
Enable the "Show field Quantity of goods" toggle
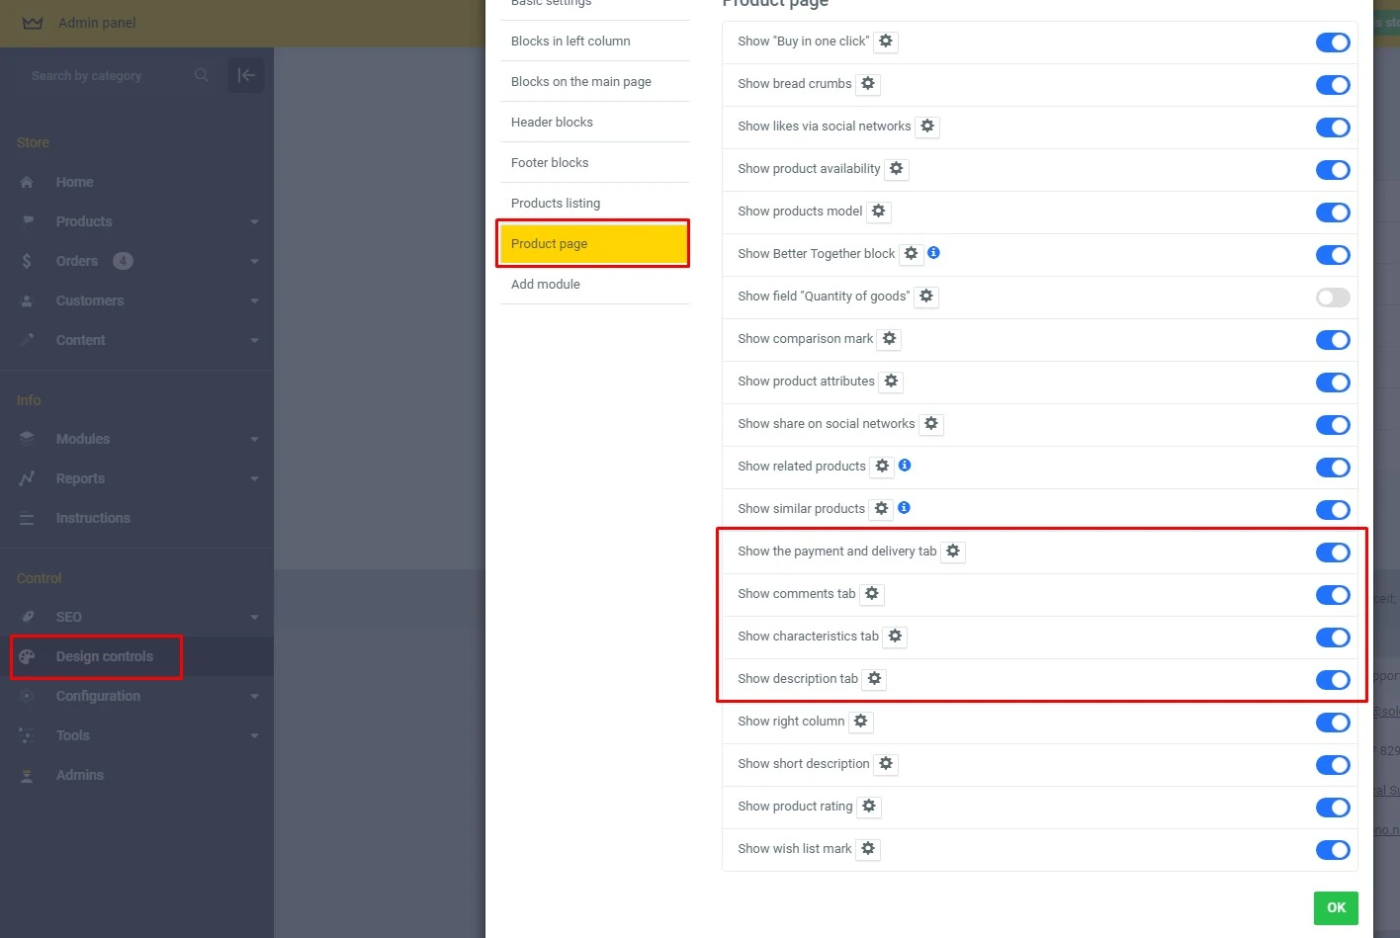[x=1333, y=297]
